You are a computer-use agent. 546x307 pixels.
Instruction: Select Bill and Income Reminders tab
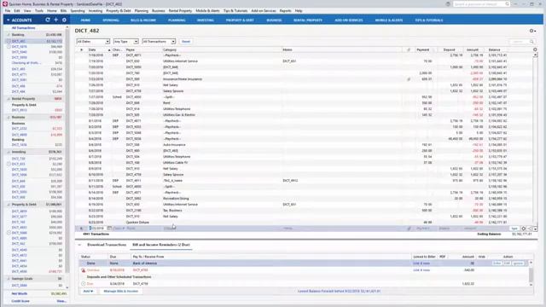(x=161, y=245)
